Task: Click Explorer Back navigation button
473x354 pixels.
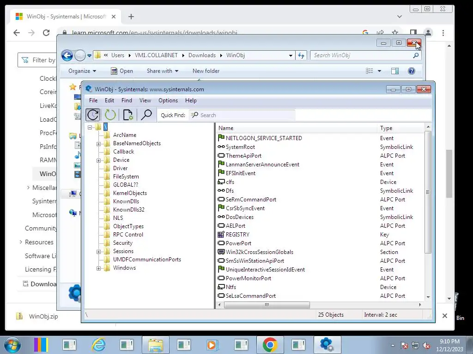Action: (x=67, y=55)
